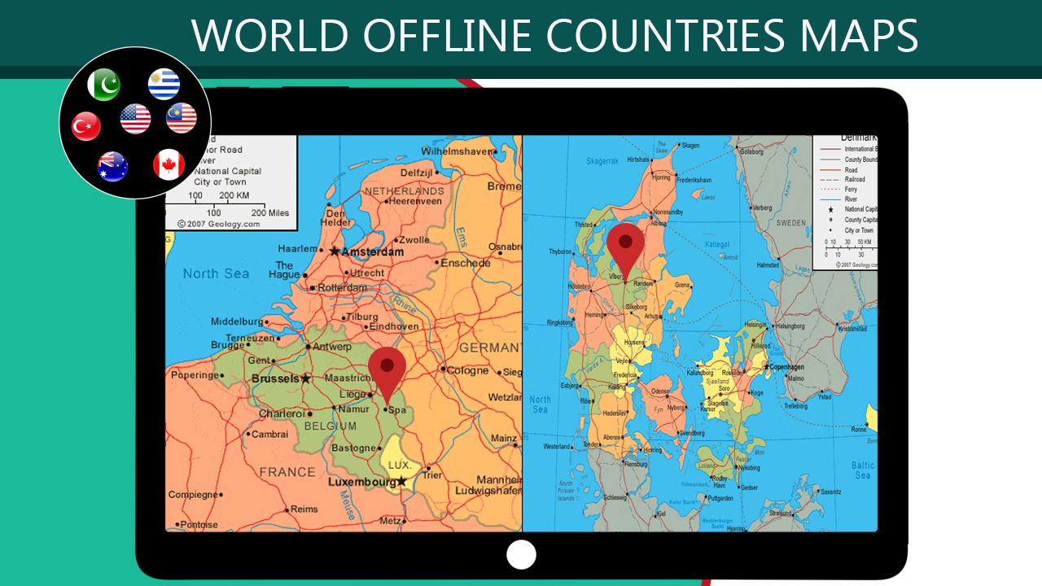Select the Trier label
The image size is (1042, 586).
point(432,475)
